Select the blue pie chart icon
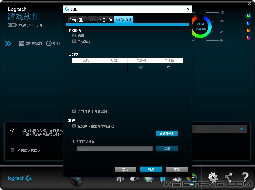This screenshot has height=190, width=255. pyautogui.click(x=248, y=23)
